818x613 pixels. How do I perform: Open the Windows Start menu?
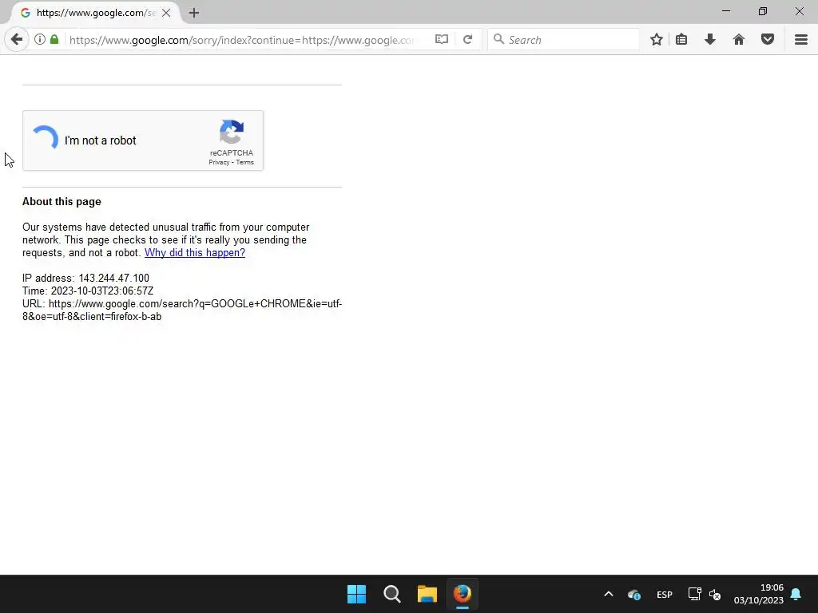coord(357,594)
